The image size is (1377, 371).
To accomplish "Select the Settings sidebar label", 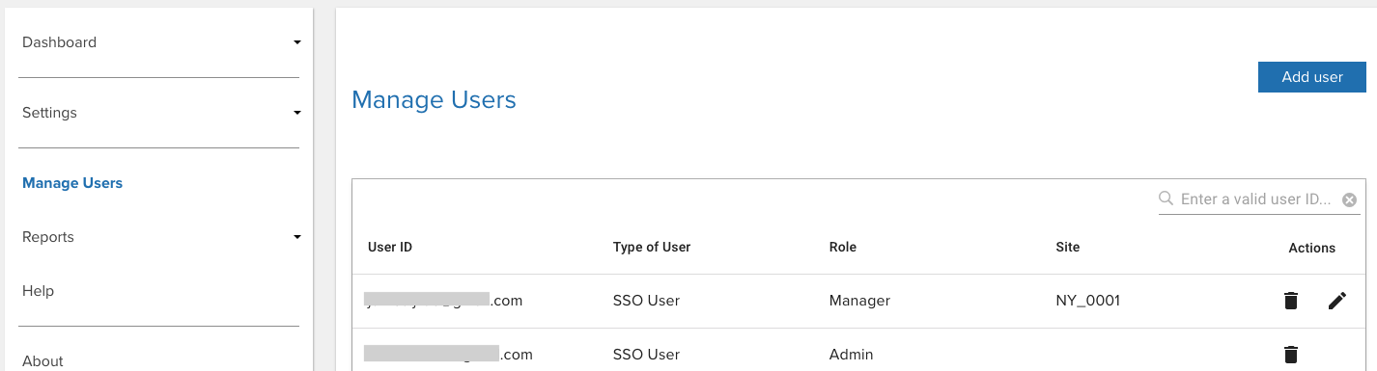I will tap(49, 113).
